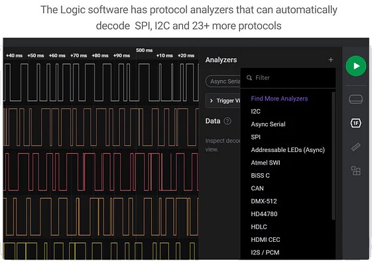Click the Data section heading
This screenshot has width=374, height=263.
213,121
